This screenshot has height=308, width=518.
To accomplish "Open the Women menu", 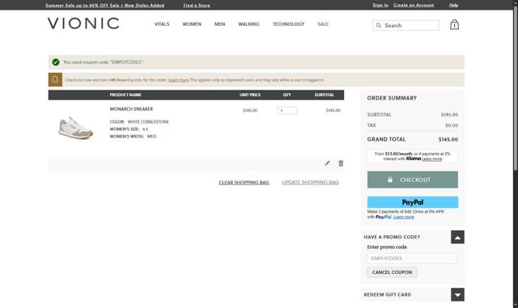I will tap(192, 24).
